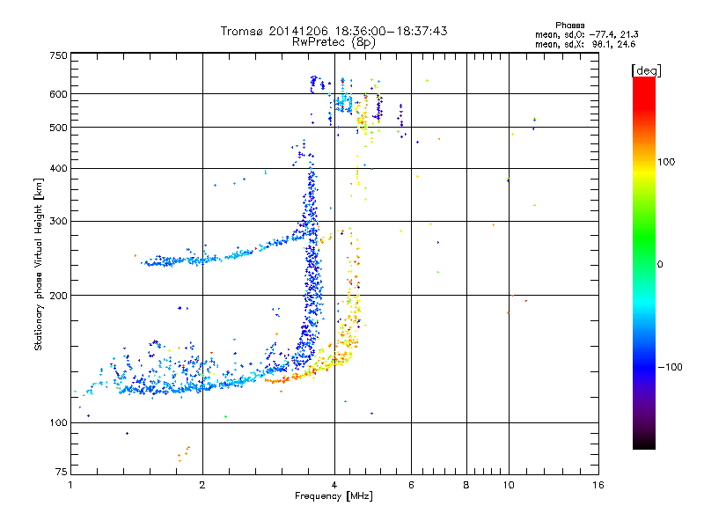704x528 pixels.
Task: Click the colorbar tick label "0"
Action: (660, 265)
